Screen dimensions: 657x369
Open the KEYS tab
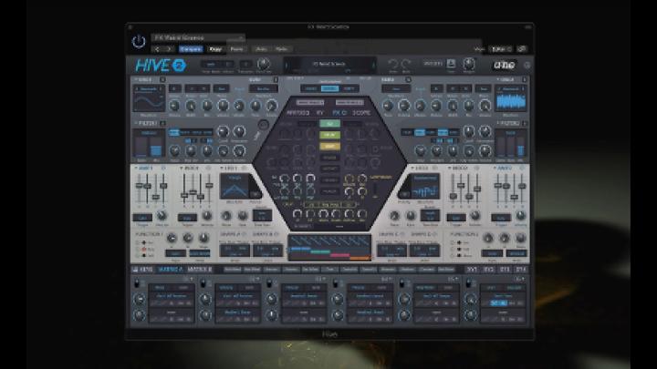(x=142, y=269)
